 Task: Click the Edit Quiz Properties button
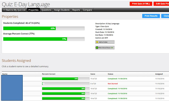click(x=161, y=4)
